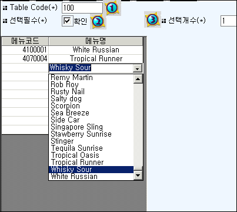The width and height of the screenshot is (237, 212).
Task: Select Stawberry Sunrise in the list
Action: click(x=91, y=134)
